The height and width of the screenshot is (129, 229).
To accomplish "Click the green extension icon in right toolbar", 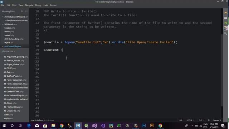I will (226, 23).
